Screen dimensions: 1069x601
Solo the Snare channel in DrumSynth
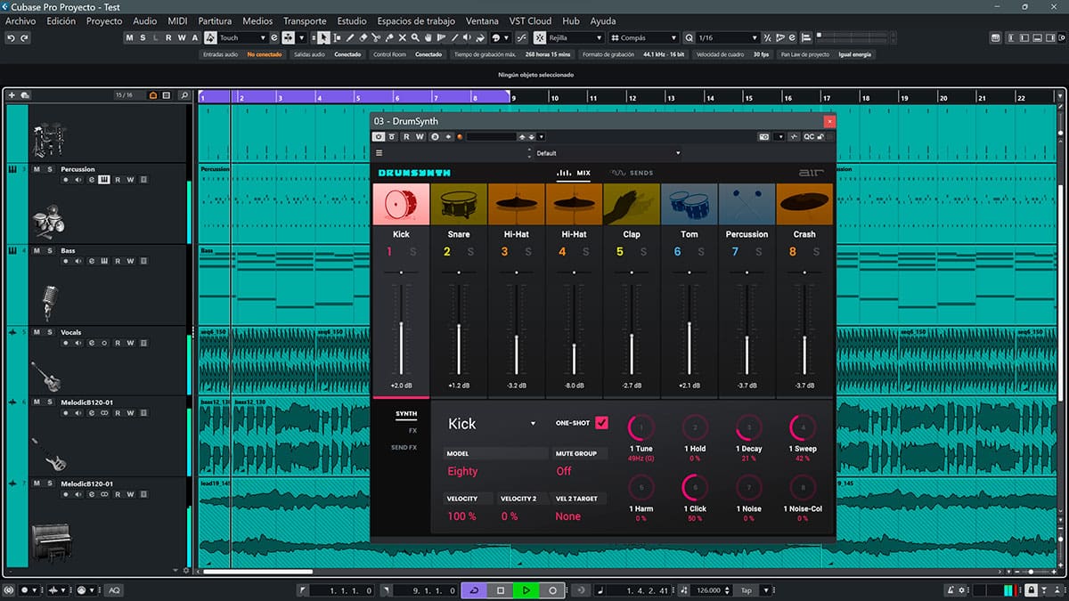coord(470,252)
